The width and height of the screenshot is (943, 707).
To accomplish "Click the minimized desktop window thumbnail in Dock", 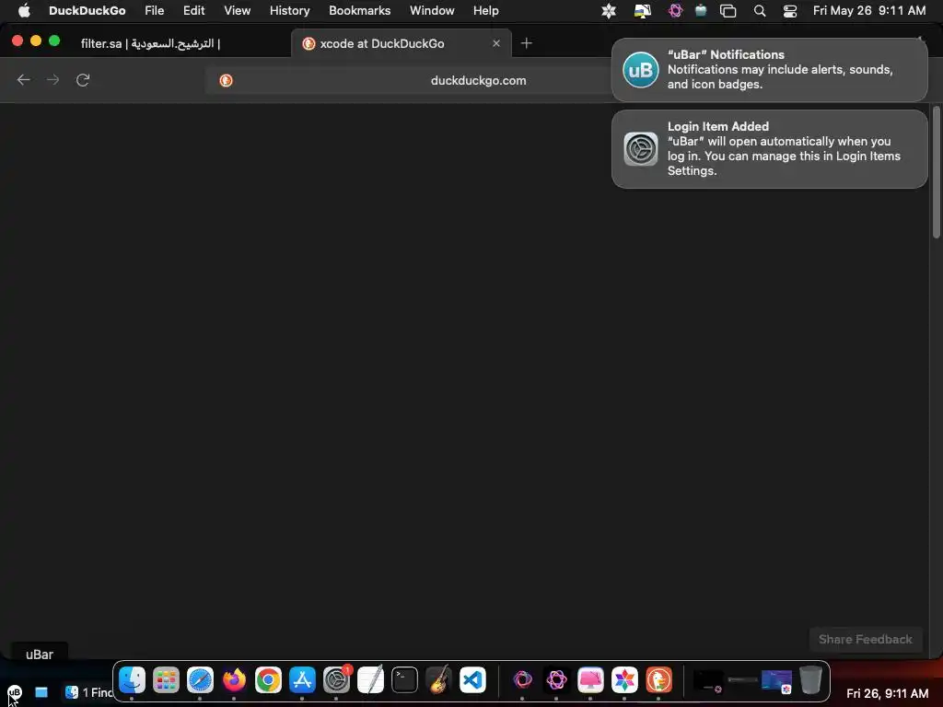I will point(776,681).
